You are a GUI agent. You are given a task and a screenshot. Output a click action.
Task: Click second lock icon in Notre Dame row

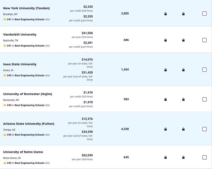183,157
